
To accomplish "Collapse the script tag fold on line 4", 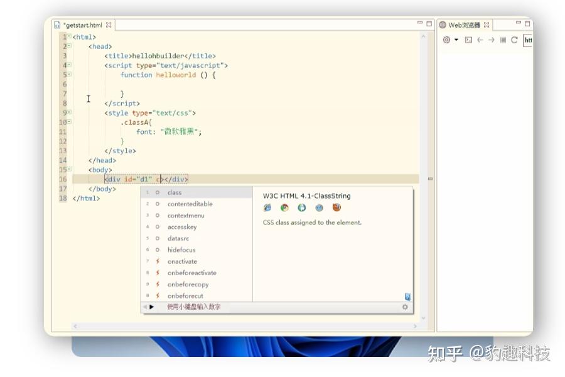I will (x=69, y=65).
